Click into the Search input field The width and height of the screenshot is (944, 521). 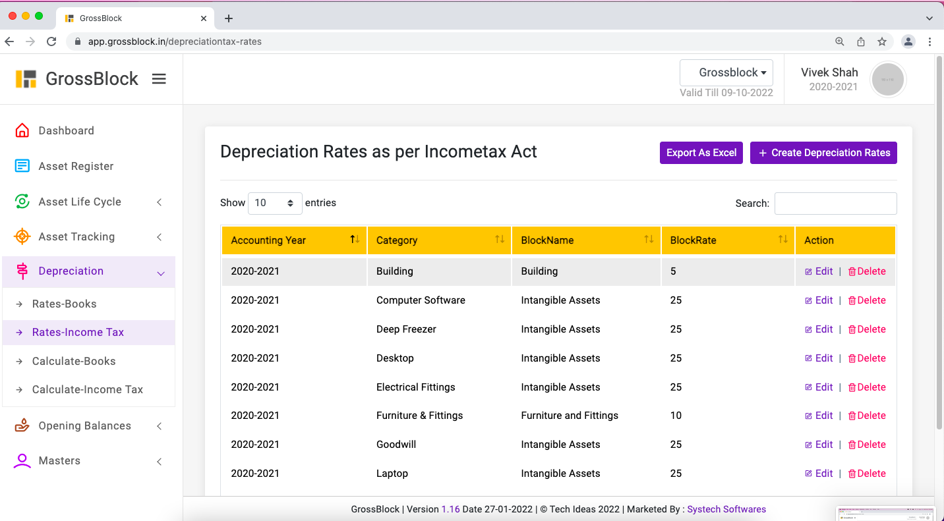pos(835,204)
